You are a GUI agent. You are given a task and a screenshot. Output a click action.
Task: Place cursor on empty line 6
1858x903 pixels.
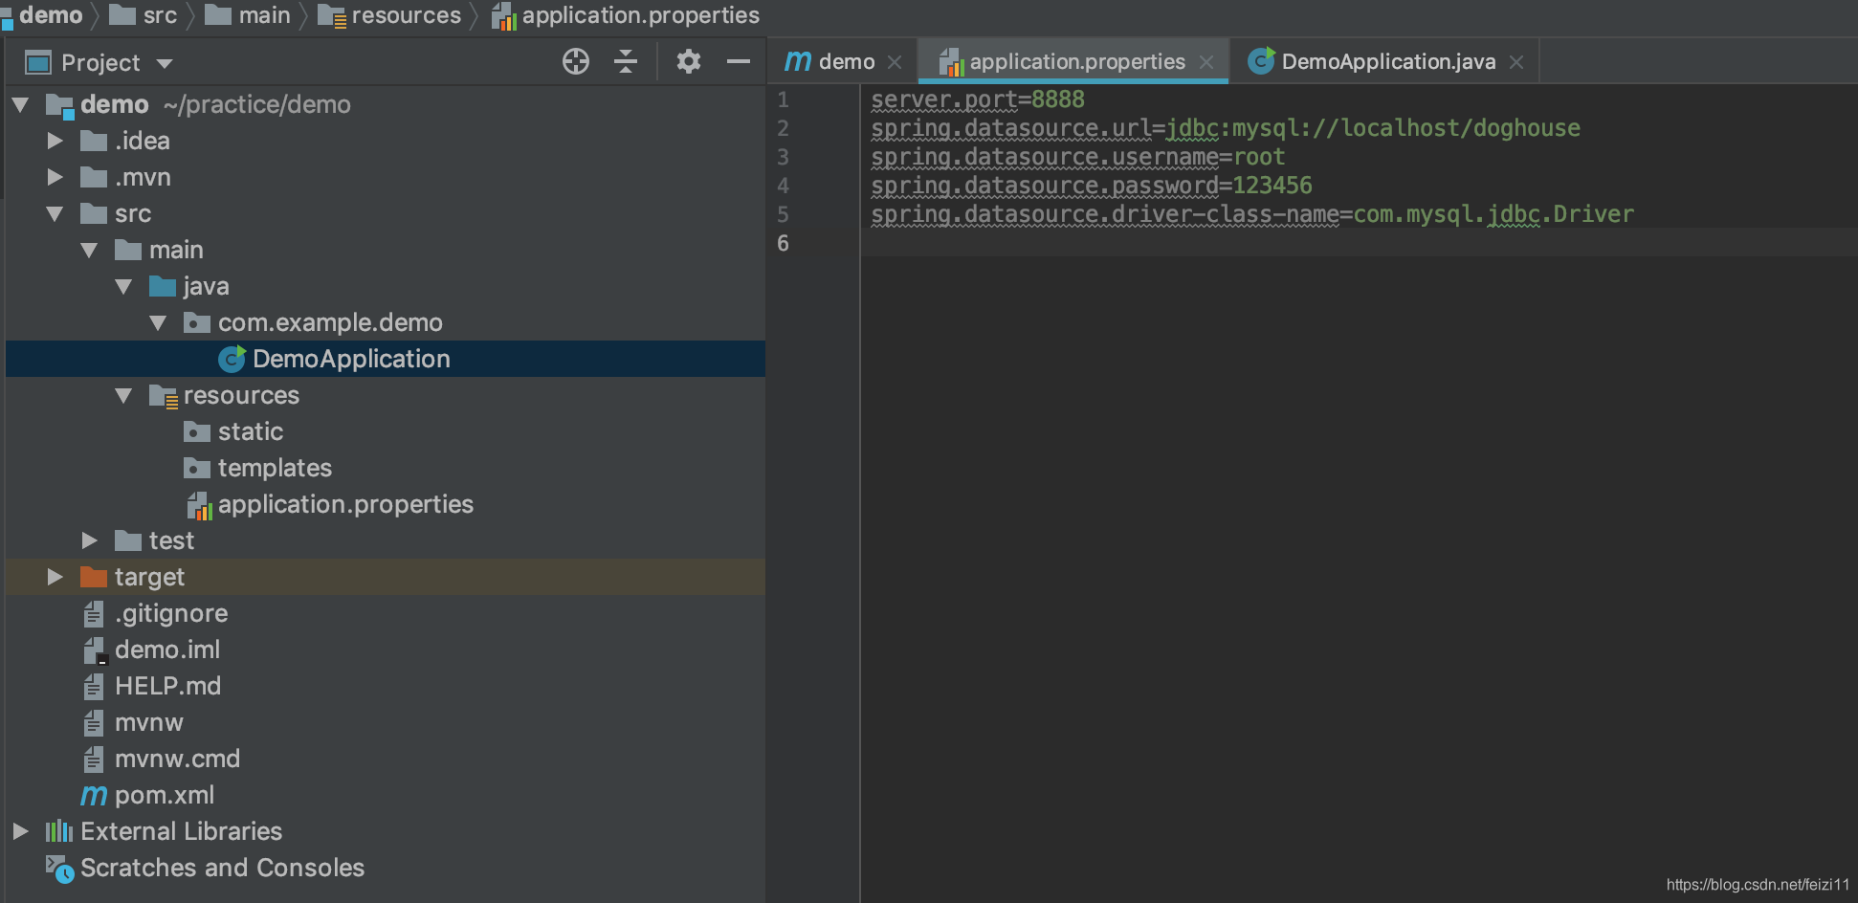1359,243
